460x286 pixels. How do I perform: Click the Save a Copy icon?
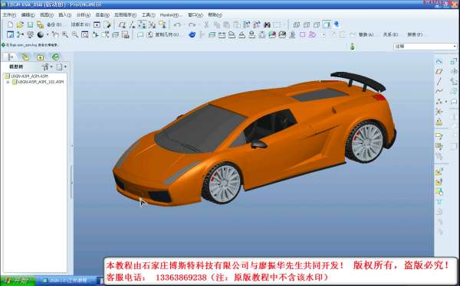pyautogui.click(x=40, y=24)
